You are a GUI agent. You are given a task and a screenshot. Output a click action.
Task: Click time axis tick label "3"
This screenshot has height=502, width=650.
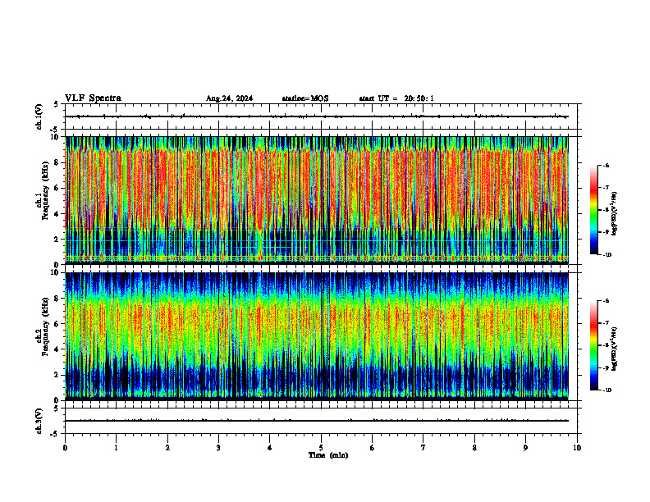click(218, 448)
